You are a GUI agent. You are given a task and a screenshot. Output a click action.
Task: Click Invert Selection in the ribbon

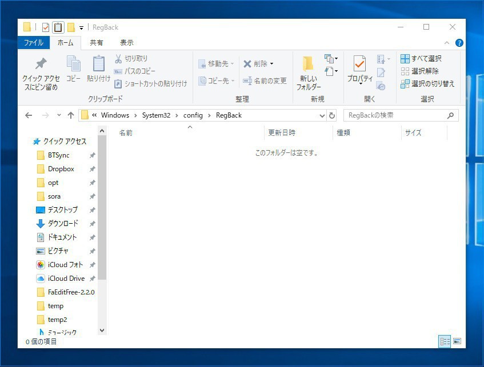click(427, 83)
